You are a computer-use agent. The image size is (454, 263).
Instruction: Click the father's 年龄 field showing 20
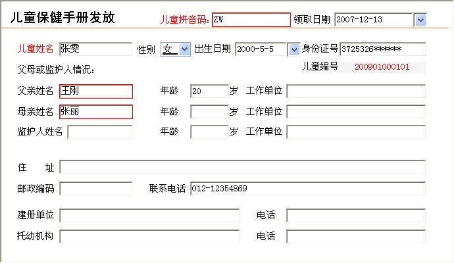(209, 91)
